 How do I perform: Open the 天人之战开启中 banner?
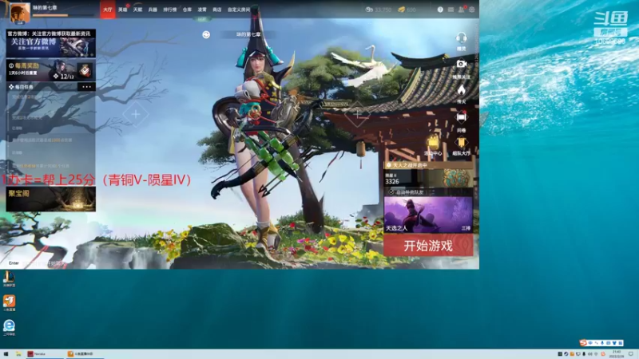tap(428, 165)
